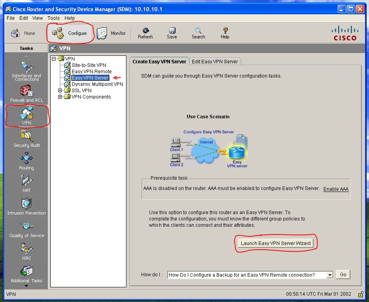Collapse the VPN root tree node
Image resolution: width=369 pixels, height=302 pixels.
click(x=54, y=59)
